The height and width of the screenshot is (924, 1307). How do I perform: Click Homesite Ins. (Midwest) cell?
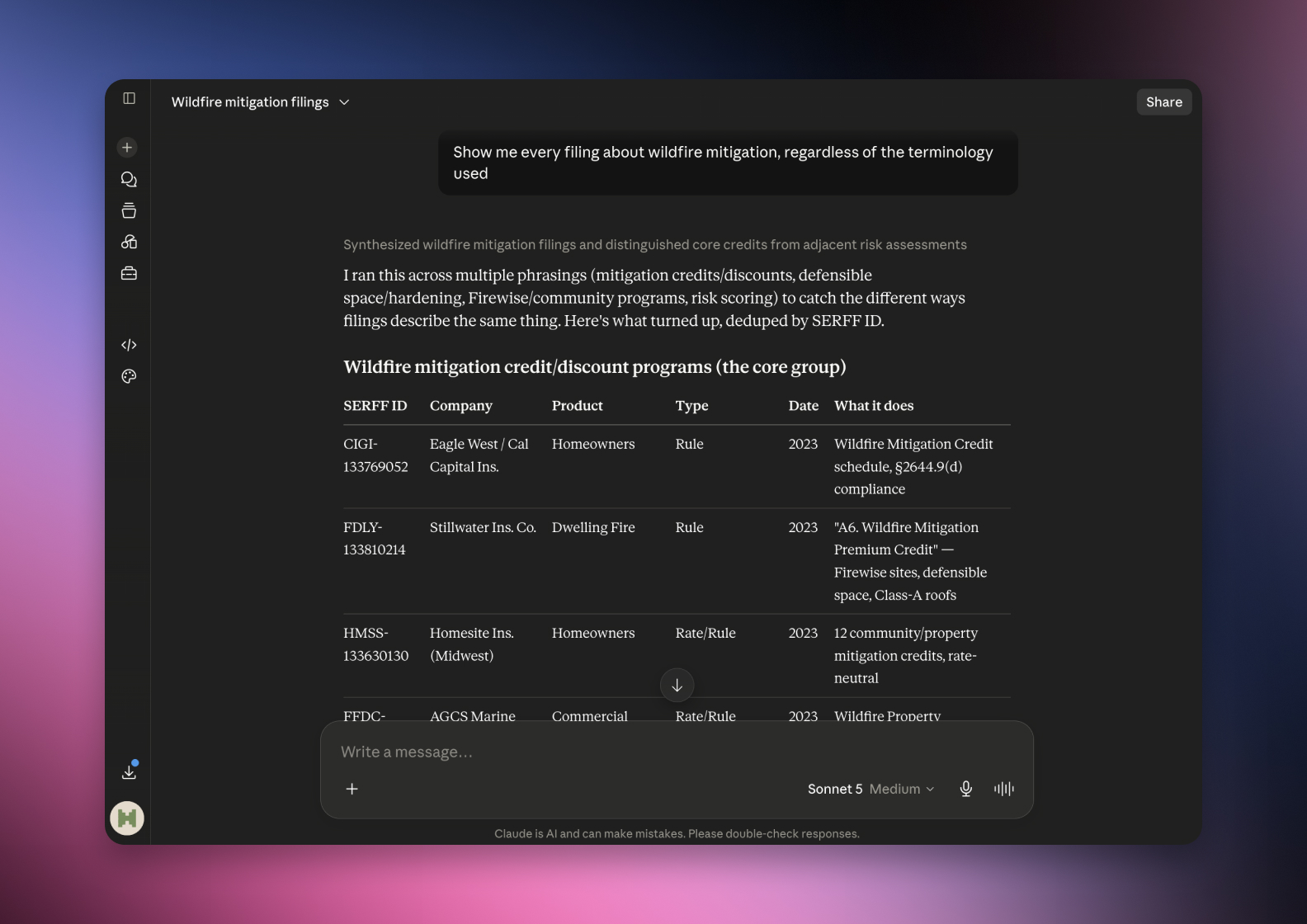[472, 644]
